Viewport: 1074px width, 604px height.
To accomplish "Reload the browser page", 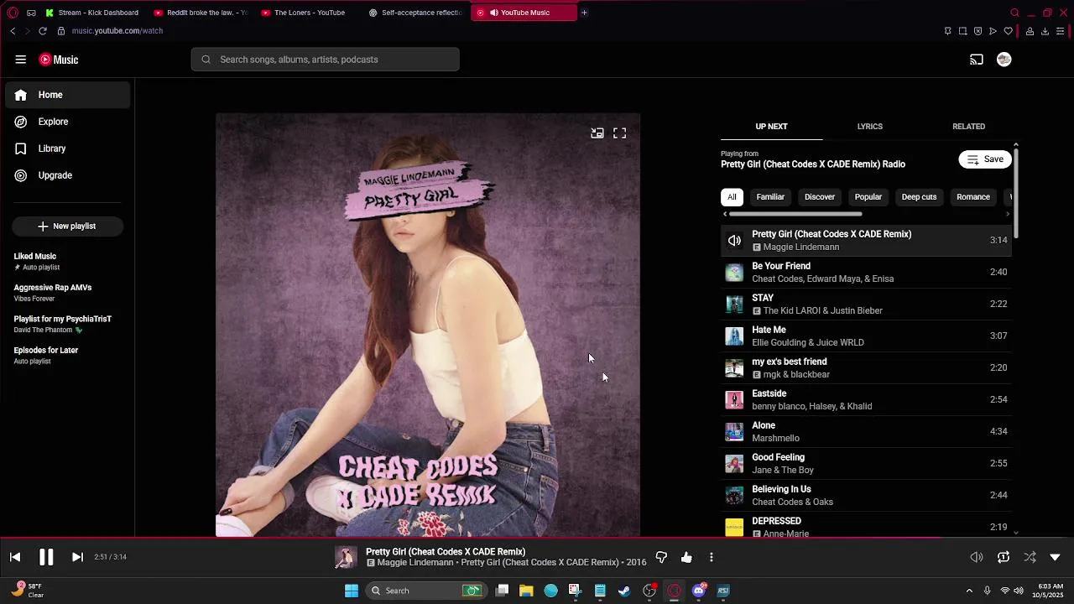I will (43, 31).
